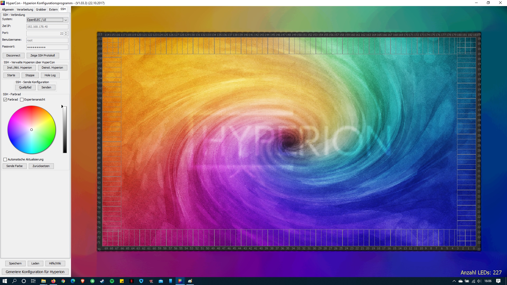Open the System dropdown OpenELEC / LE

[x=47, y=20]
